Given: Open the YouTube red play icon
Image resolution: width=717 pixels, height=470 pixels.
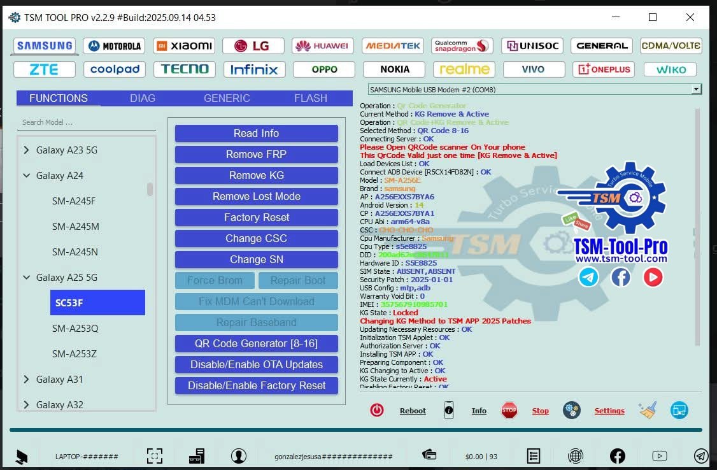Looking at the screenshot, I should point(653,277).
